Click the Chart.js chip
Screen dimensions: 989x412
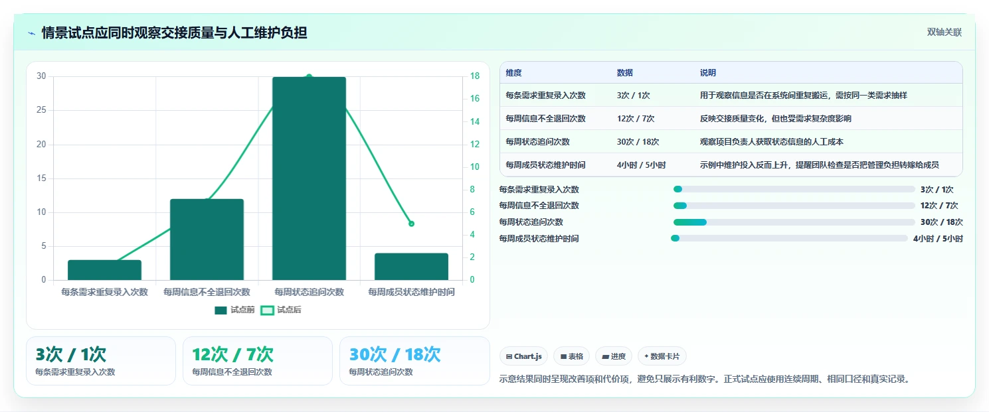[523, 356]
